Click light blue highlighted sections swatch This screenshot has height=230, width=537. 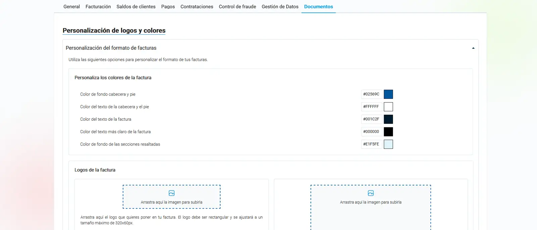click(388, 144)
